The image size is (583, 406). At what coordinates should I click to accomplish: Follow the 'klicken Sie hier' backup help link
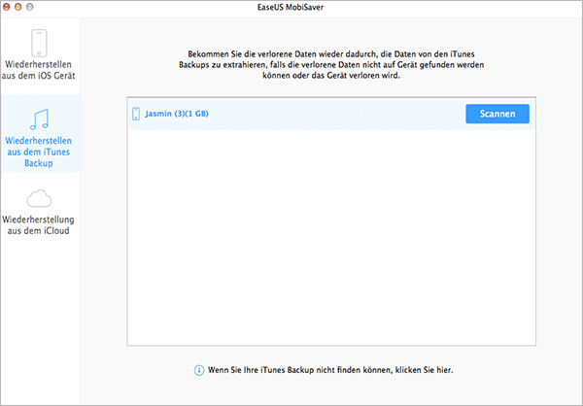(x=424, y=370)
